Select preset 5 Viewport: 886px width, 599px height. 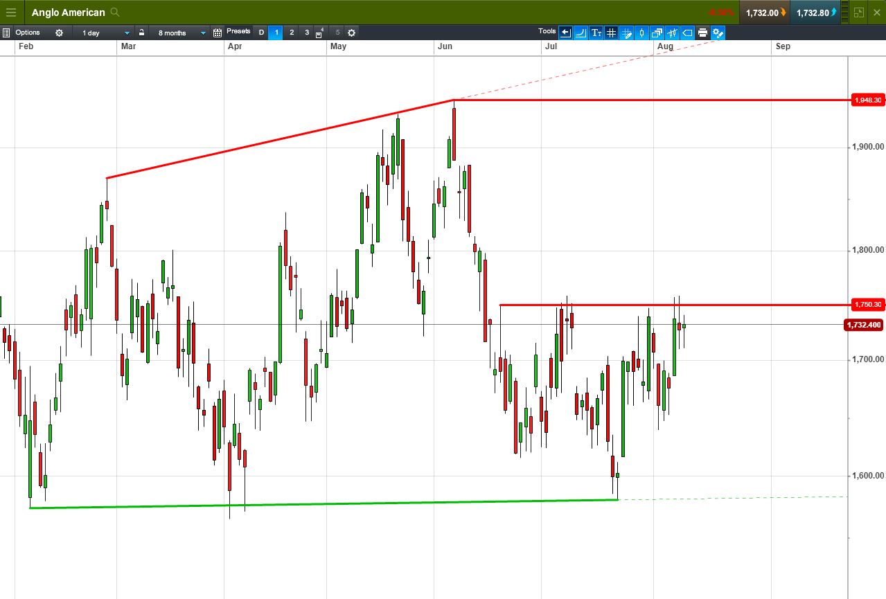[x=337, y=33]
